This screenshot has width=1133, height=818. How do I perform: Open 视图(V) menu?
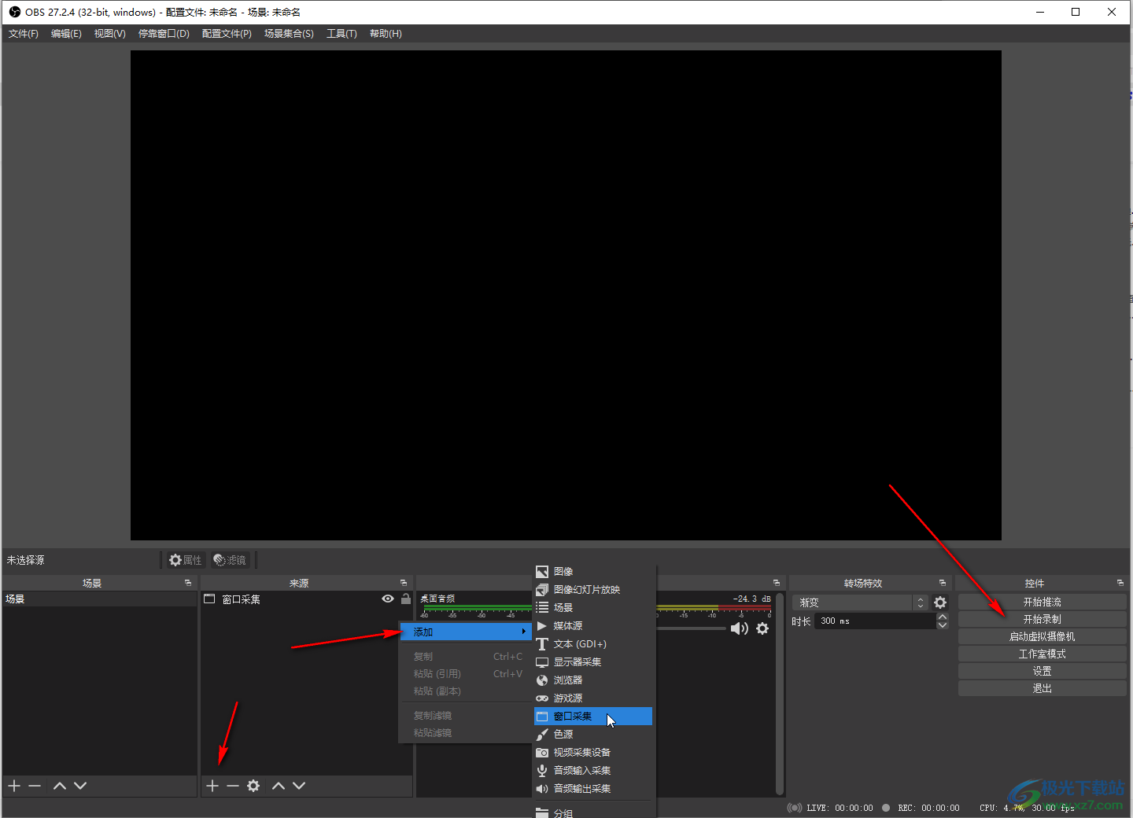110,34
